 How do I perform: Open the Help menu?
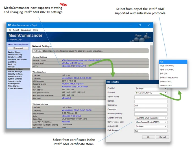click(35, 30)
